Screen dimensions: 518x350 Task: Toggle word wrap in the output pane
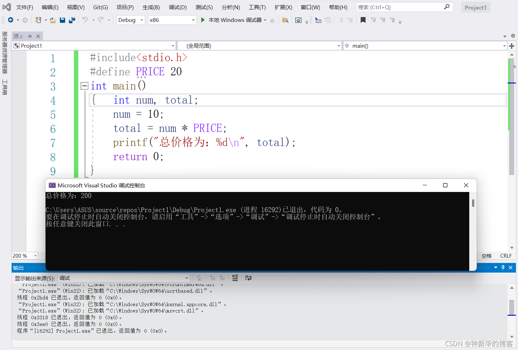[248, 278]
